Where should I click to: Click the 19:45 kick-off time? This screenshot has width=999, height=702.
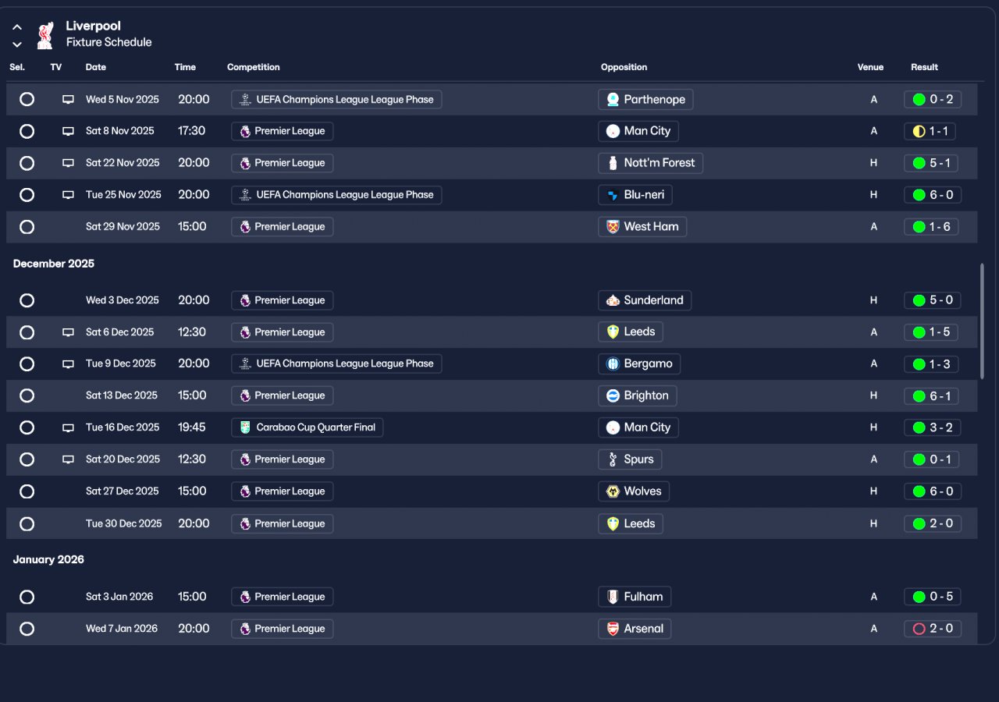tap(192, 427)
